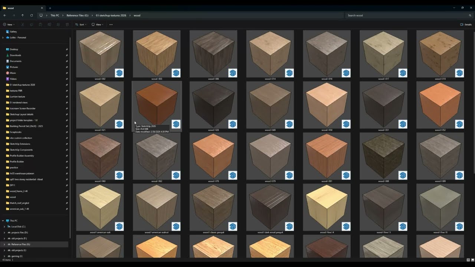Image resolution: width=475 pixels, height=267 pixels.
Task: Click pin icon beside textures PBR
Action: click(67, 91)
